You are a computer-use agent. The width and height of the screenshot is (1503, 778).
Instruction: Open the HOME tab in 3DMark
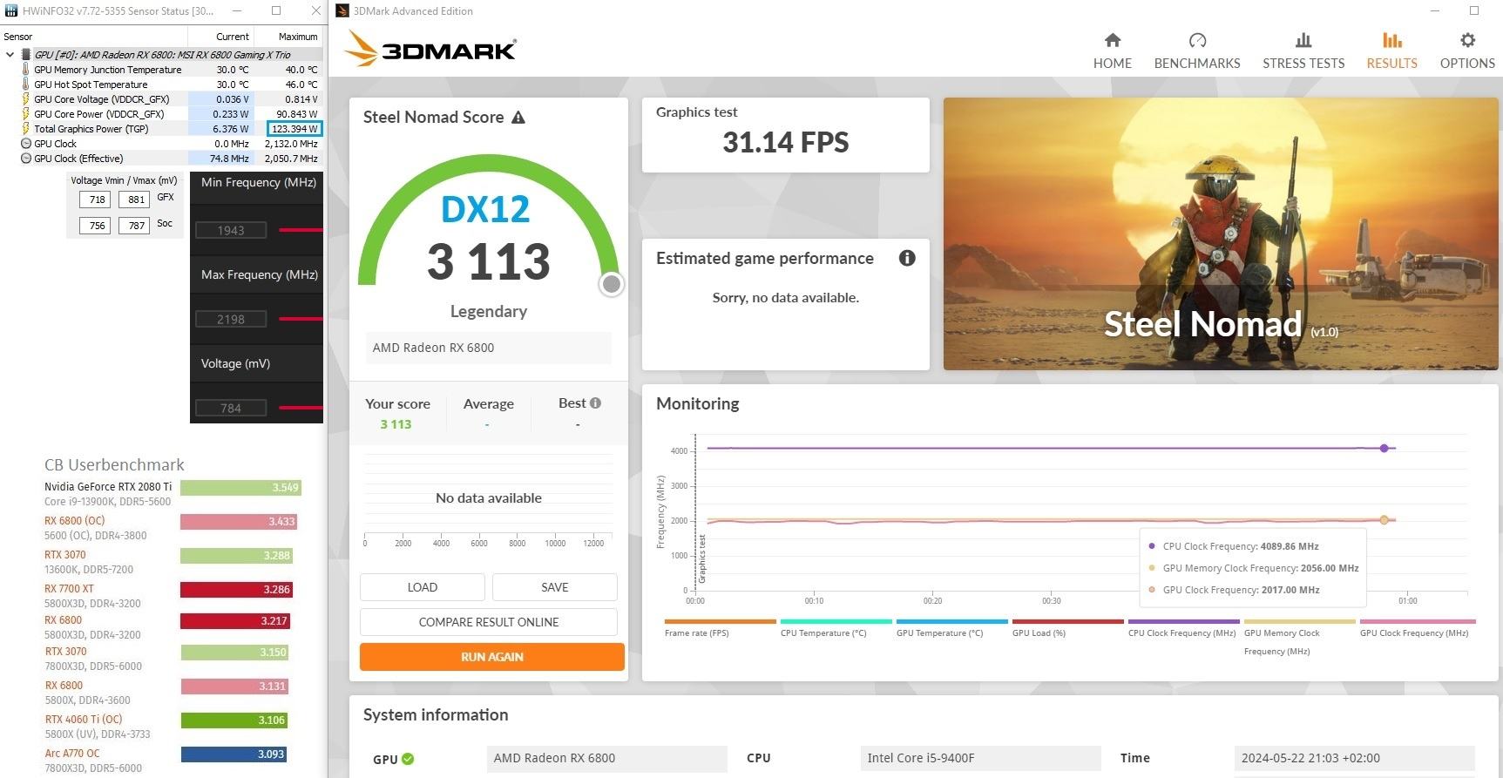pos(1112,51)
